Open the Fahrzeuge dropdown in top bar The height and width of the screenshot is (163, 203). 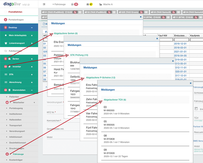(x=59, y=4)
